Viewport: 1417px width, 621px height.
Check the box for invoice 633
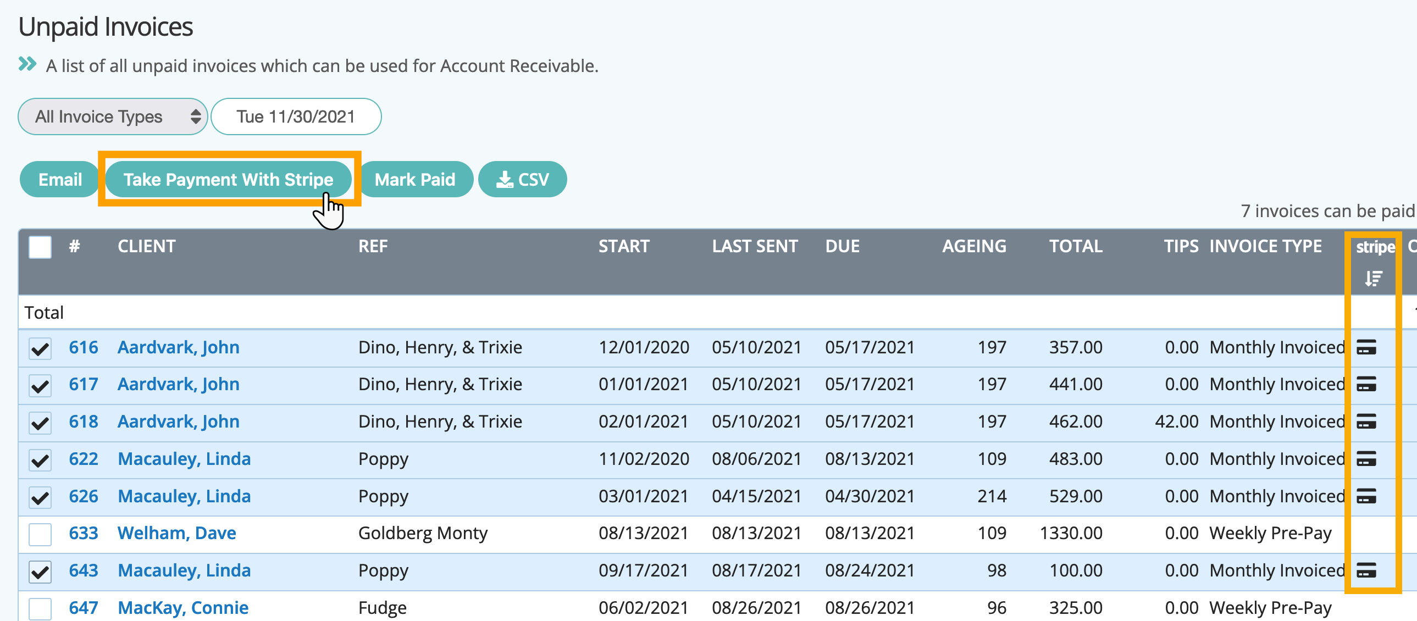(40, 534)
